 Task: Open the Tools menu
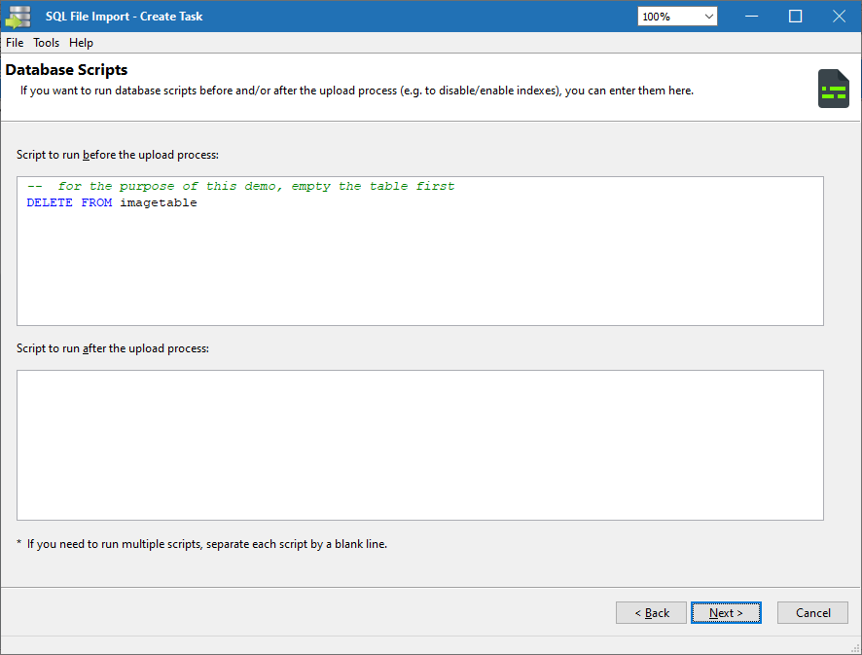46,42
